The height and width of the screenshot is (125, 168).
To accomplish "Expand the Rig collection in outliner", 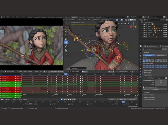I will [142, 24].
